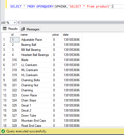124x135 pixels.
Task: Select the 'Bearing Ball' cell
Action: click(35, 45)
